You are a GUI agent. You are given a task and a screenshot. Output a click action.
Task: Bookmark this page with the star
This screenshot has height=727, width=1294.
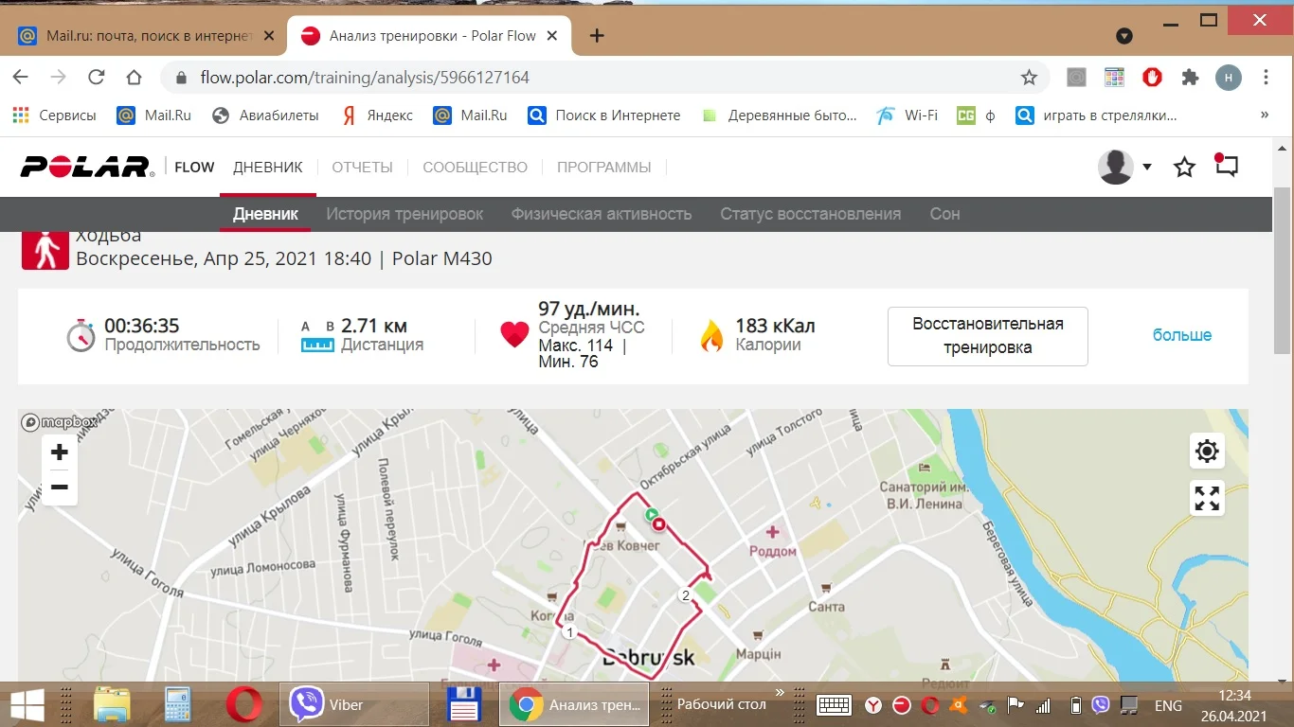[1029, 78]
